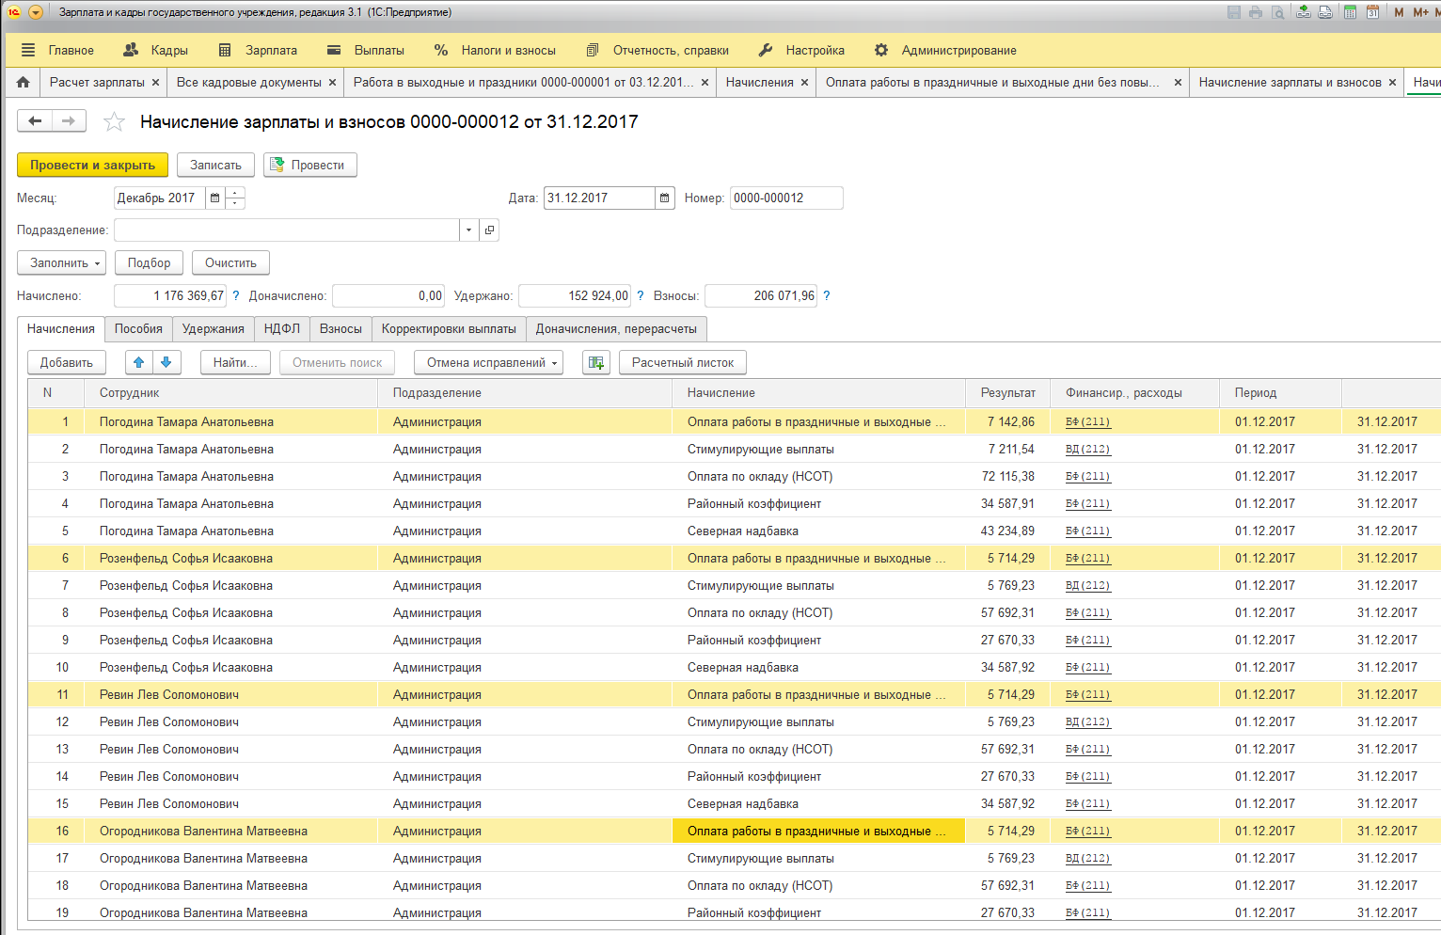
Task: Click the Подбор button
Action: click(149, 262)
